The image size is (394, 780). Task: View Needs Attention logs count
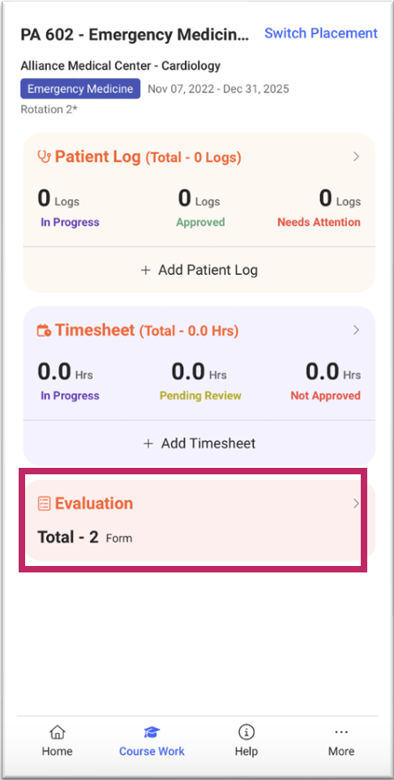pos(319,210)
